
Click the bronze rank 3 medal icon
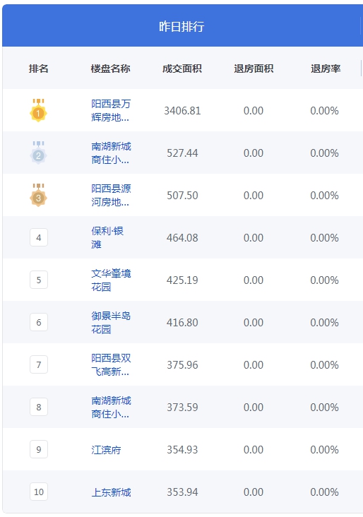tap(38, 195)
